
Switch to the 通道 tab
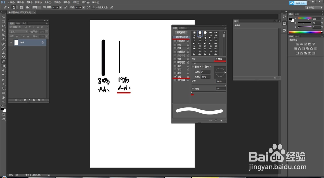point(18,23)
